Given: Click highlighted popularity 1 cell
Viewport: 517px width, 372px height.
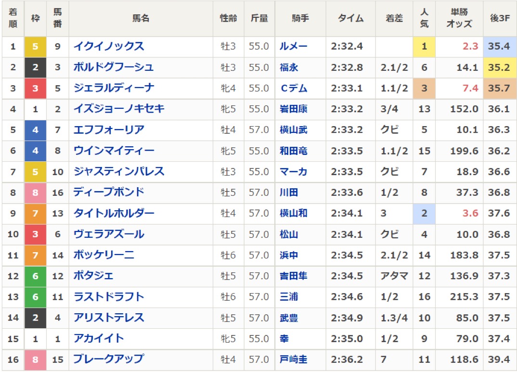Looking at the screenshot, I should [424, 47].
